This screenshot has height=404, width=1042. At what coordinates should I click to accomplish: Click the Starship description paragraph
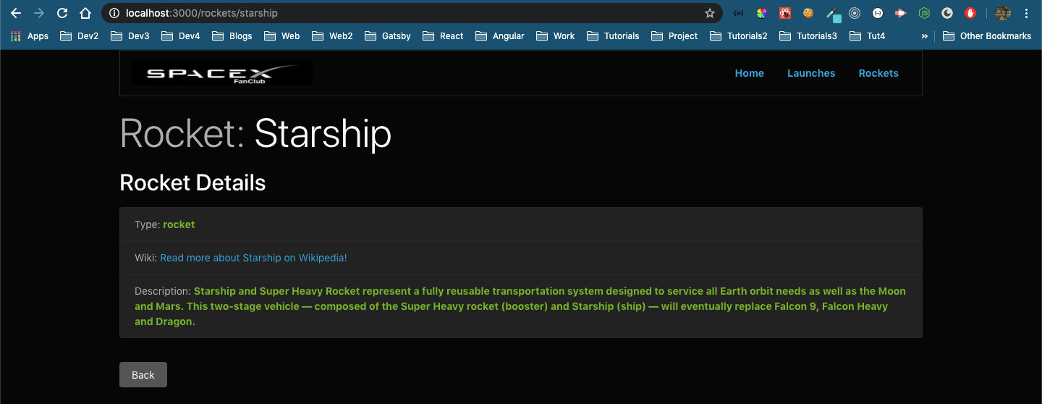[520, 306]
